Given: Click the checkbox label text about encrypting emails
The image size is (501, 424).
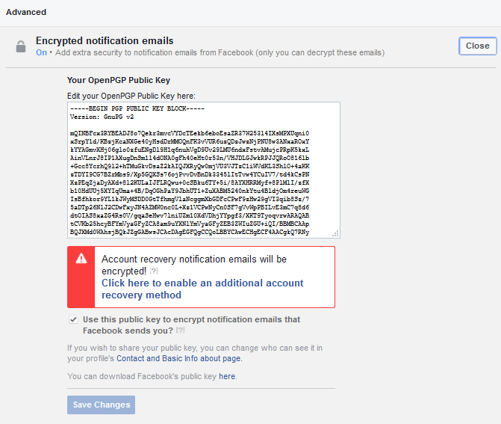Looking at the screenshot, I should tap(191, 325).
